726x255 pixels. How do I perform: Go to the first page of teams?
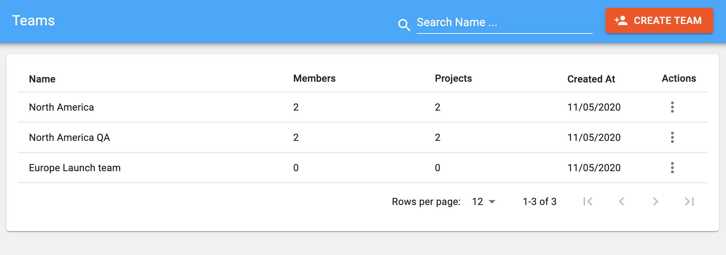[x=588, y=201]
